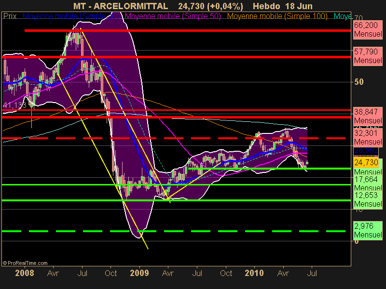Click the 38,847 Mensuel resistance label
This screenshot has height=289, width=386.
tap(368, 116)
